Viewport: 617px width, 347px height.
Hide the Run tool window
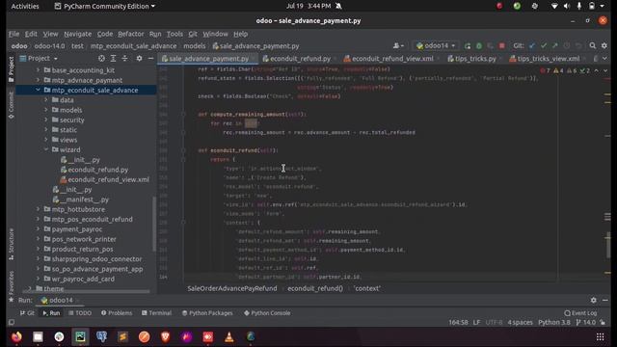pos(605,300)
